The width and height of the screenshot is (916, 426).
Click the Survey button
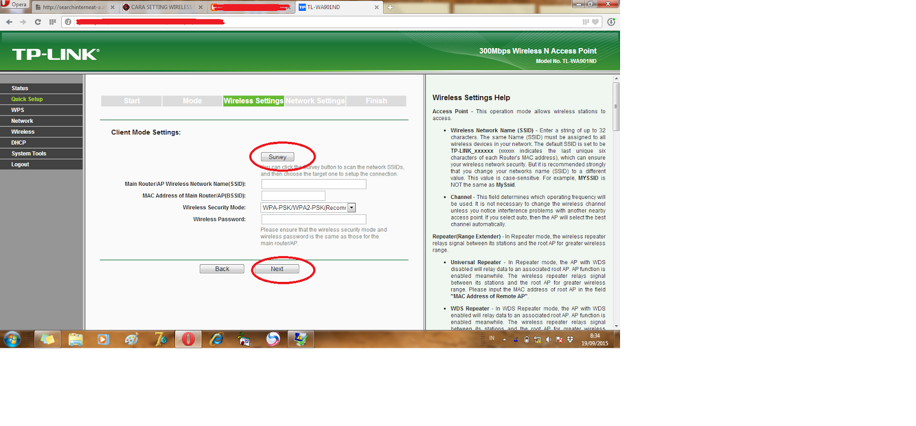click(278, 157)
